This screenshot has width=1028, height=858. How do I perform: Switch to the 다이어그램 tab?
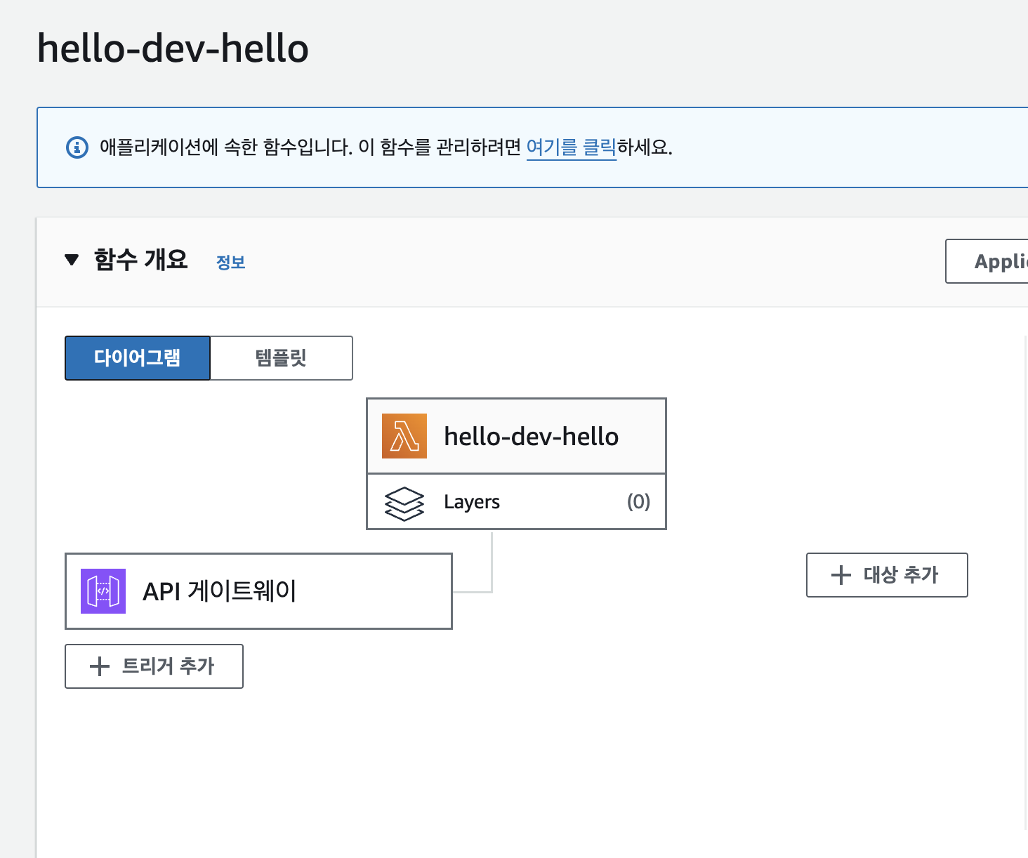pos(138,358)
